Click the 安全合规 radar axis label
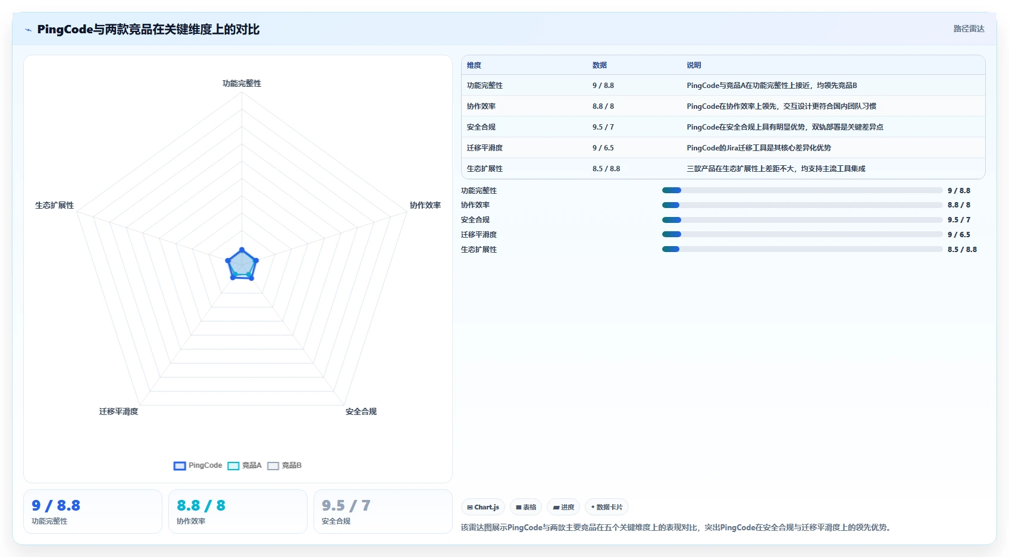 [x=361, y=412]
